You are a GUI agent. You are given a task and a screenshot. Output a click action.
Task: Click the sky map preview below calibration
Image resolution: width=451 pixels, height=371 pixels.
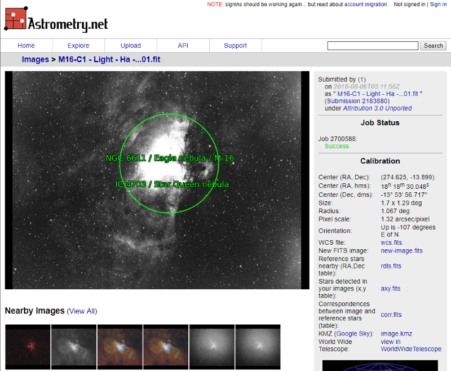pos(380,365)
